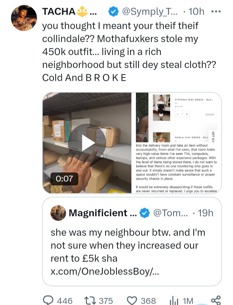Click the quoted tweet's verified badge
Viewport: 233px width, 305px height.
point(145,213)
